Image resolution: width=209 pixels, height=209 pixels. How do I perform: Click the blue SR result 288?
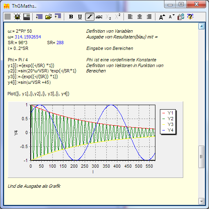pos(60,43)
